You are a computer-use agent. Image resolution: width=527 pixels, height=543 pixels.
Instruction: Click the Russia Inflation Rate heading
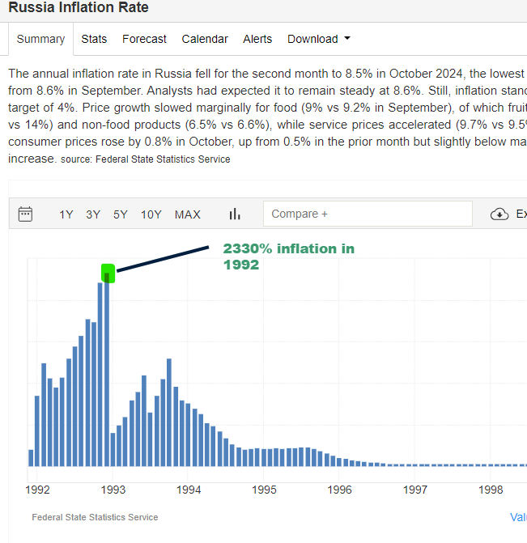pyautogui.click(x=79, y=7)
